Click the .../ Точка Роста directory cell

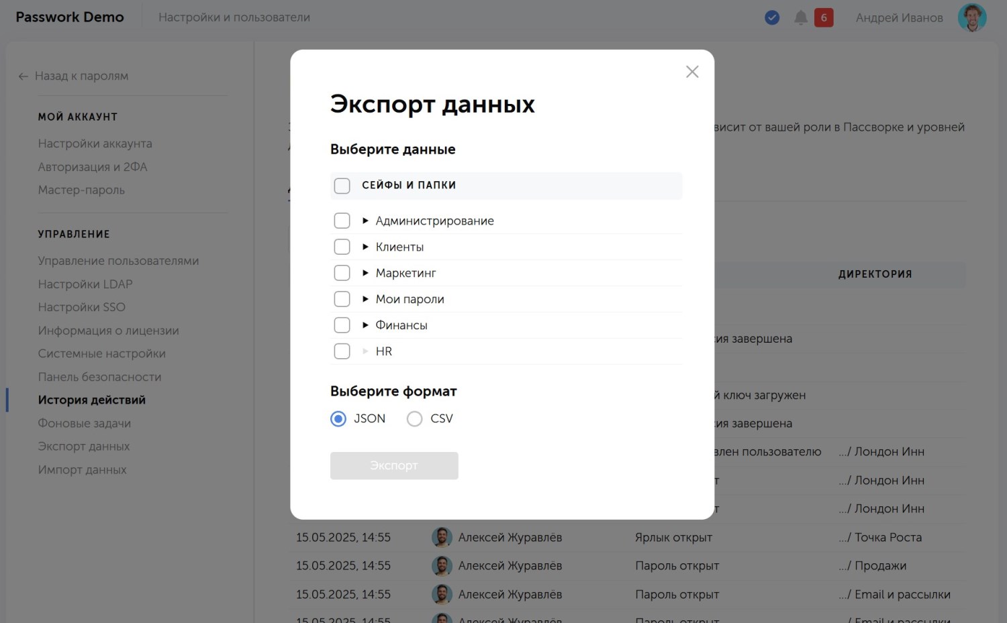click(880, 537)
